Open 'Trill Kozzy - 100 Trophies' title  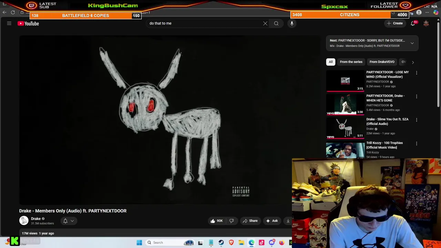point(384,145)
